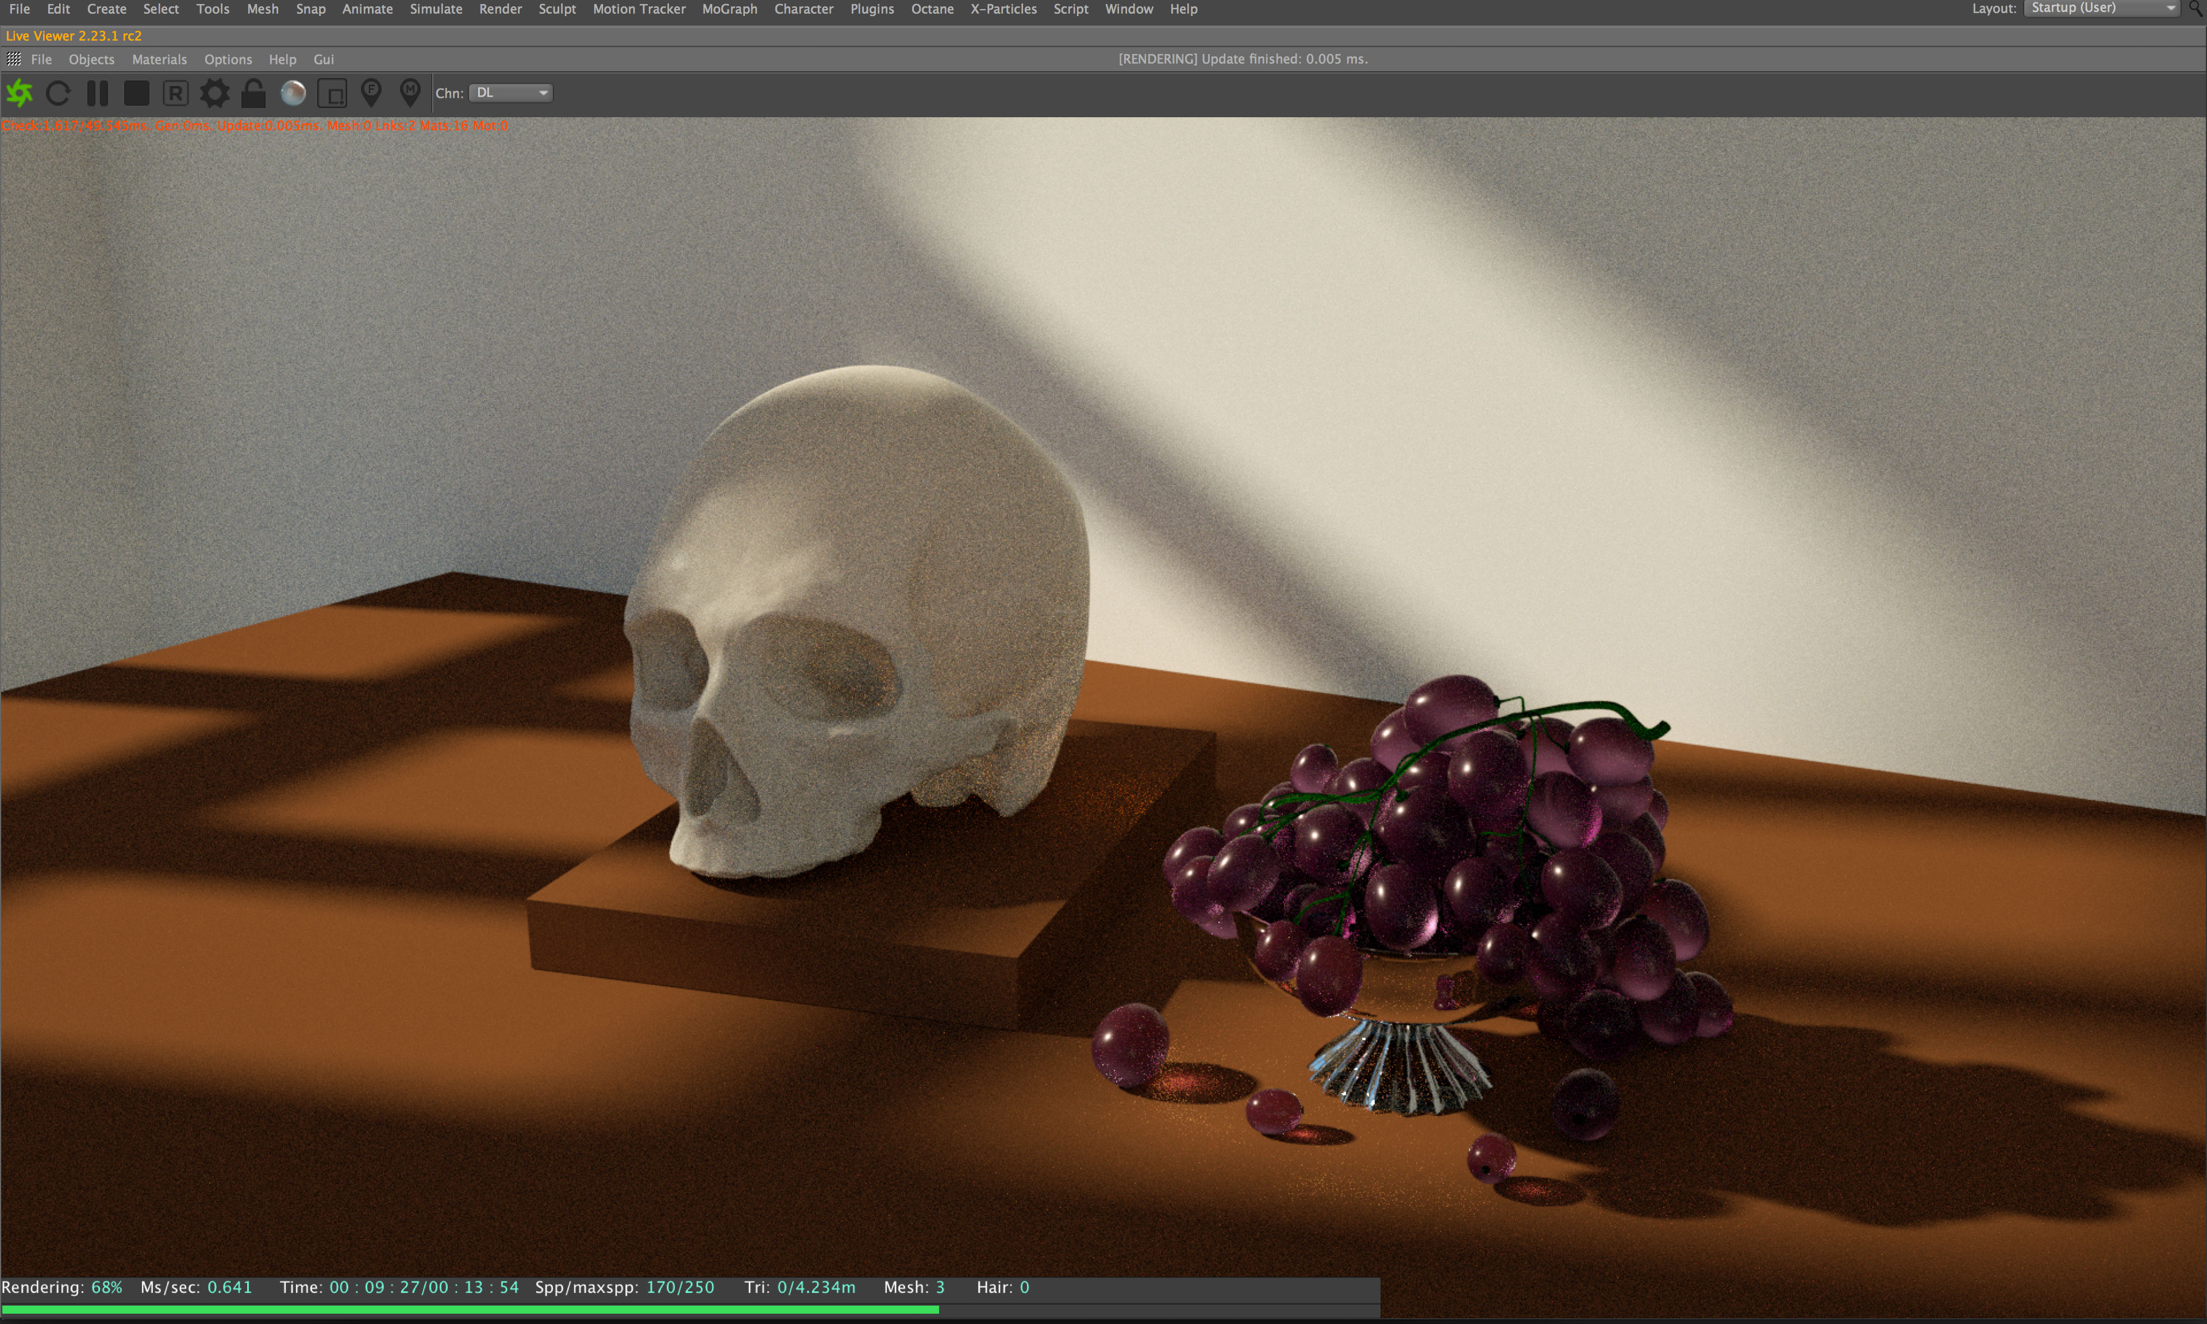Select the material picker M pin icon
This screenshot has height=1324, width=2207.
coord(409,92)
